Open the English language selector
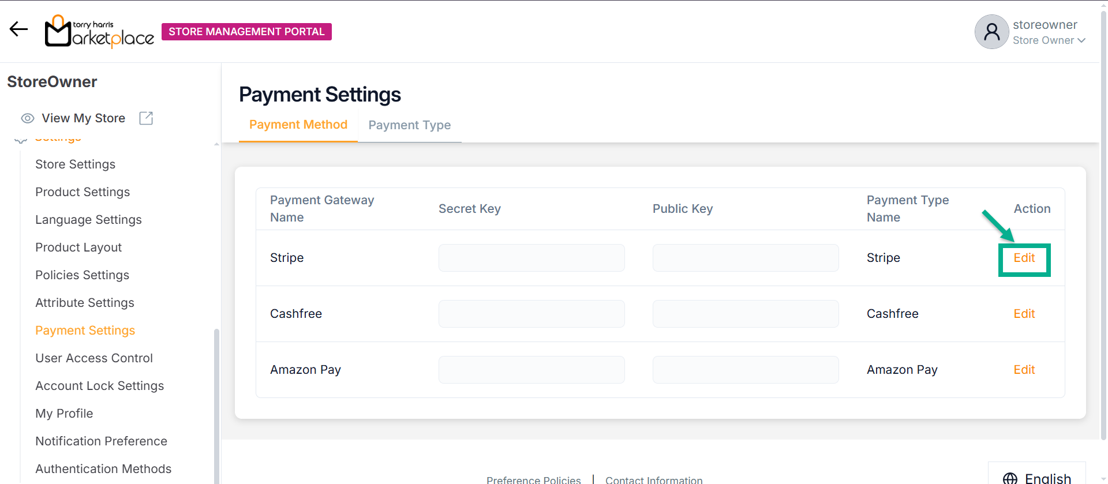The height and width of the screenshot is (484, 1108). (1047, 478)
